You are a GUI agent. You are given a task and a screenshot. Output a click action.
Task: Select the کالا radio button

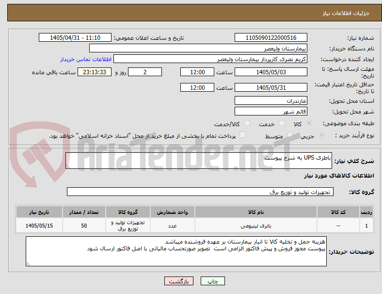pyautogui.click(x=309, y=123)
